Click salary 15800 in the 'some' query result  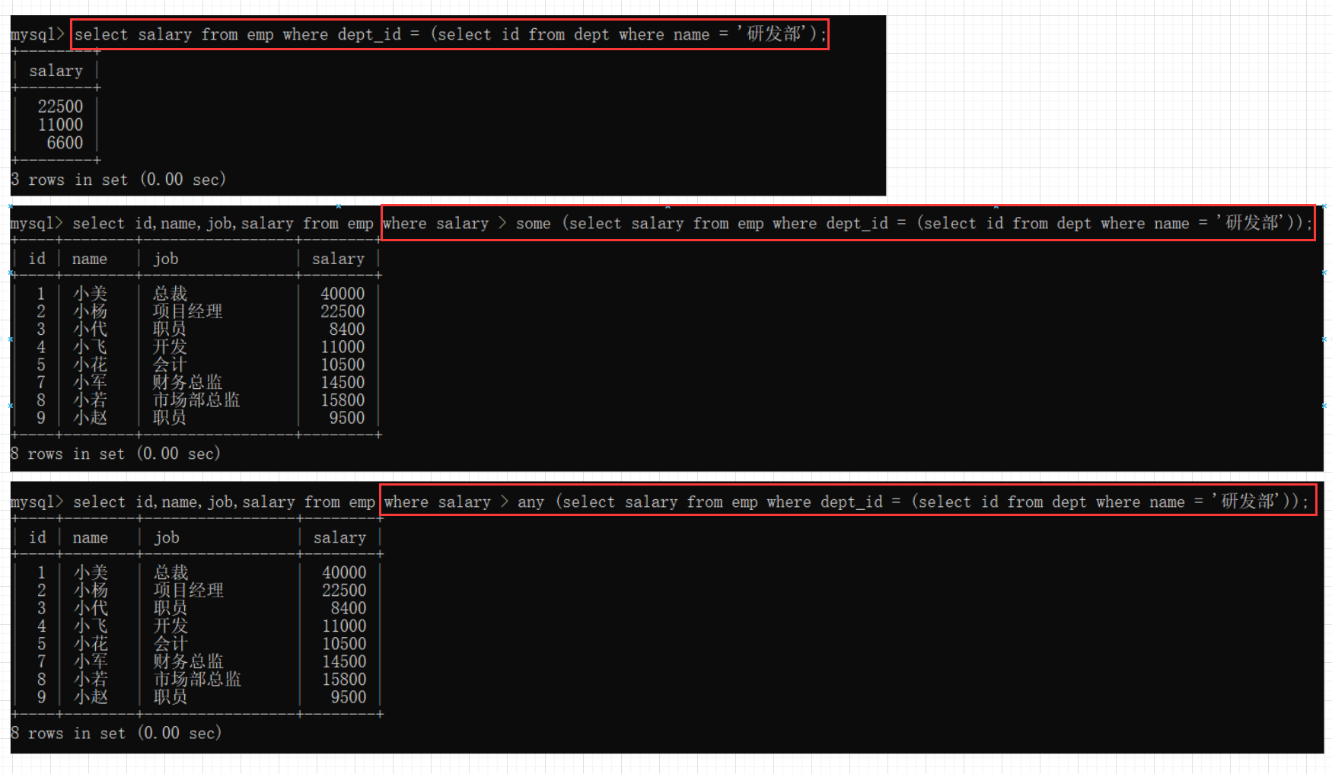click(343, 400)
